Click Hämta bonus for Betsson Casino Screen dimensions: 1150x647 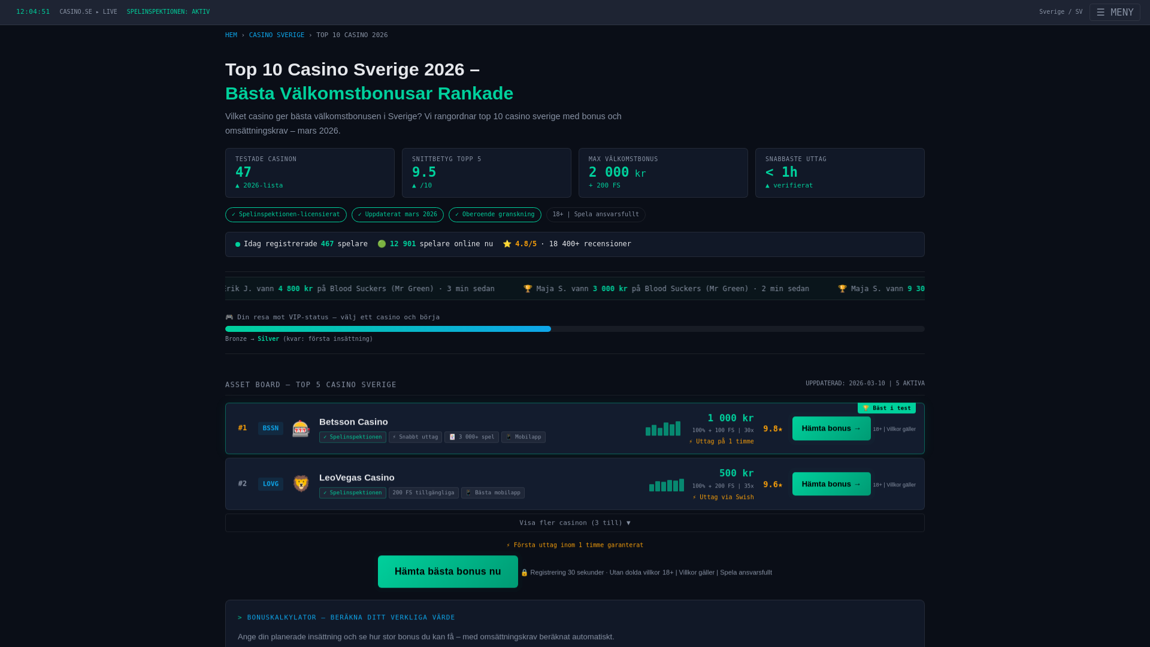click(831, 428)
